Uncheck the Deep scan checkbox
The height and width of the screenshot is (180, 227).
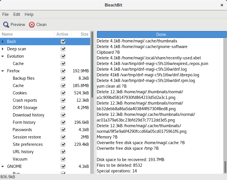pos(63,49)
